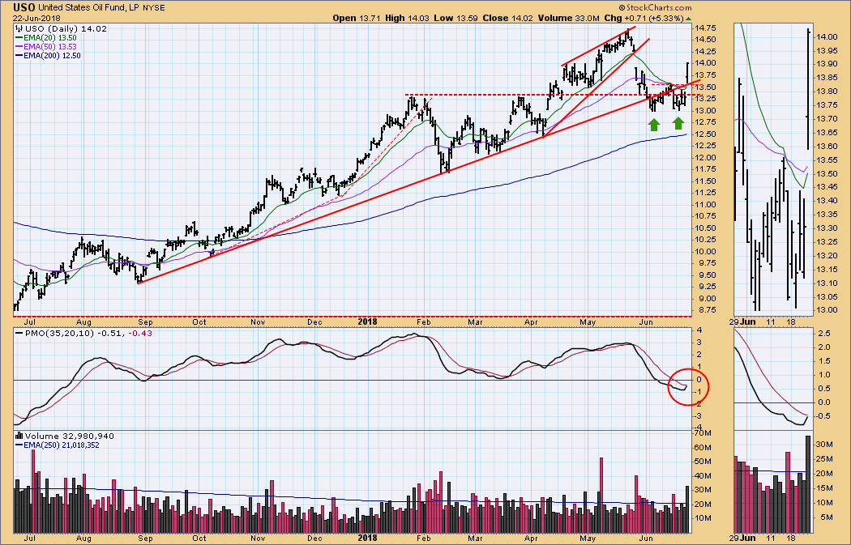Click the "13.95" zoom panel axis label
851x545 pixels.
pyautogui.click(x=826, y=51)
